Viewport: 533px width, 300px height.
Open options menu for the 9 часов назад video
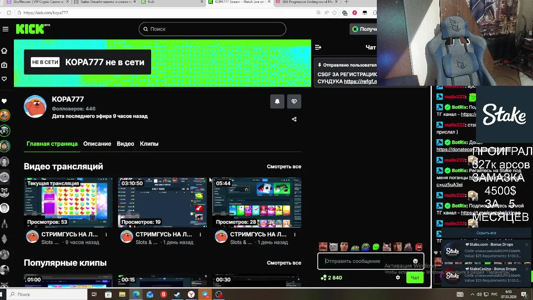pos(106,235)
